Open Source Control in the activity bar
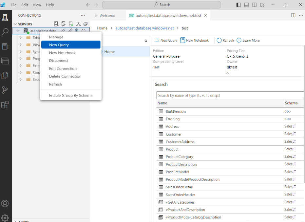The height and width of the screenshot is (222, 305). tap(5, 90)
